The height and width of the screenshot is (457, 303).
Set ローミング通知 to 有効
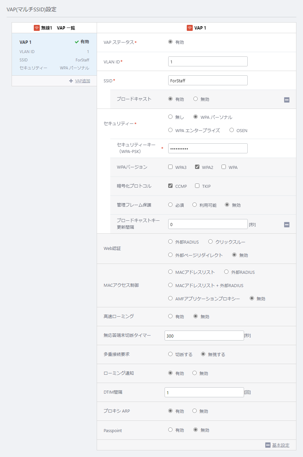(170, 373)
